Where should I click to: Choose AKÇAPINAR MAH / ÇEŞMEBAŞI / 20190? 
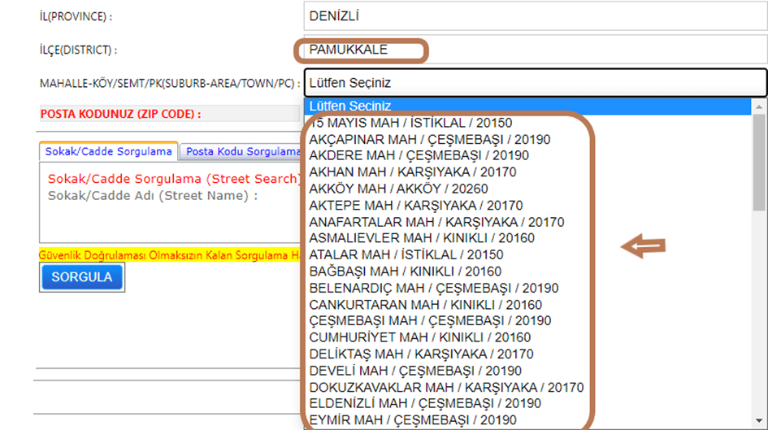coord(429,140)
